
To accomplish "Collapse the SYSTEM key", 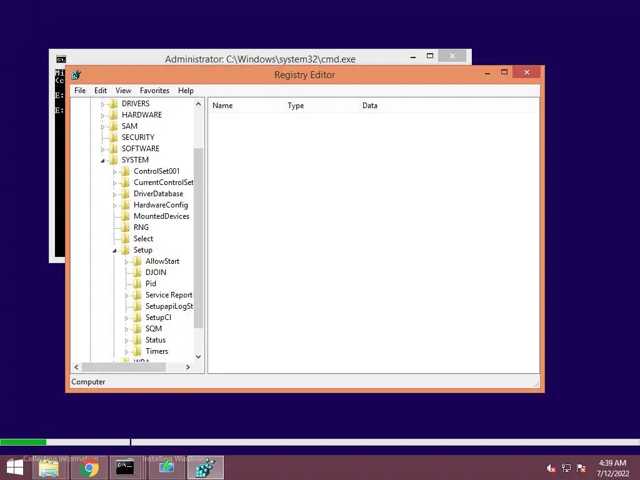I will [x=103, y=161].
